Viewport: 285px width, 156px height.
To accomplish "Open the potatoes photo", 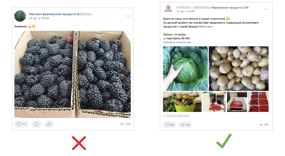I will (238, 68).
